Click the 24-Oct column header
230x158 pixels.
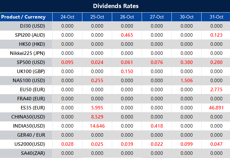[67, 17]
